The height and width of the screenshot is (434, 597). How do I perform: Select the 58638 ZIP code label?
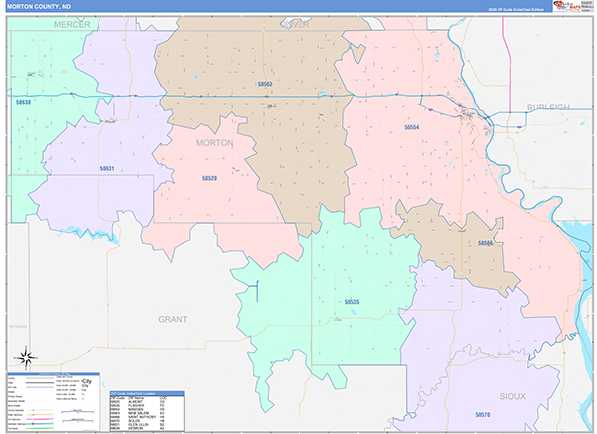pyautogui.click(x=23, y=102)
